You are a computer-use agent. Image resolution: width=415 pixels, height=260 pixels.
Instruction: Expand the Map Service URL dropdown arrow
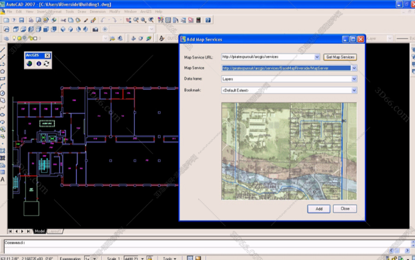click(317, 57)
